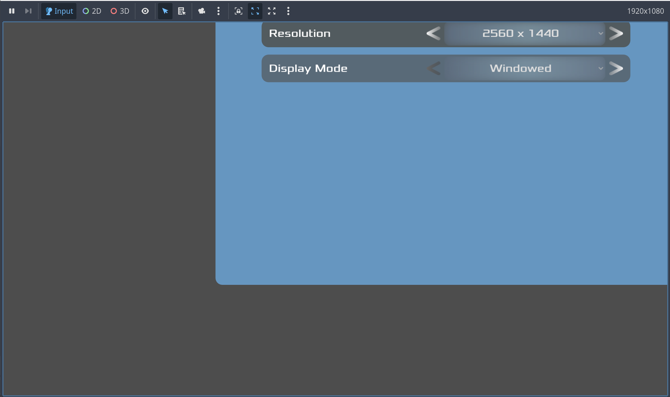Image resolution: width=670 pixels, height=397 pixels.
Task: Click the make-fullscreen embedding icon
Action: tap(271, 11)
